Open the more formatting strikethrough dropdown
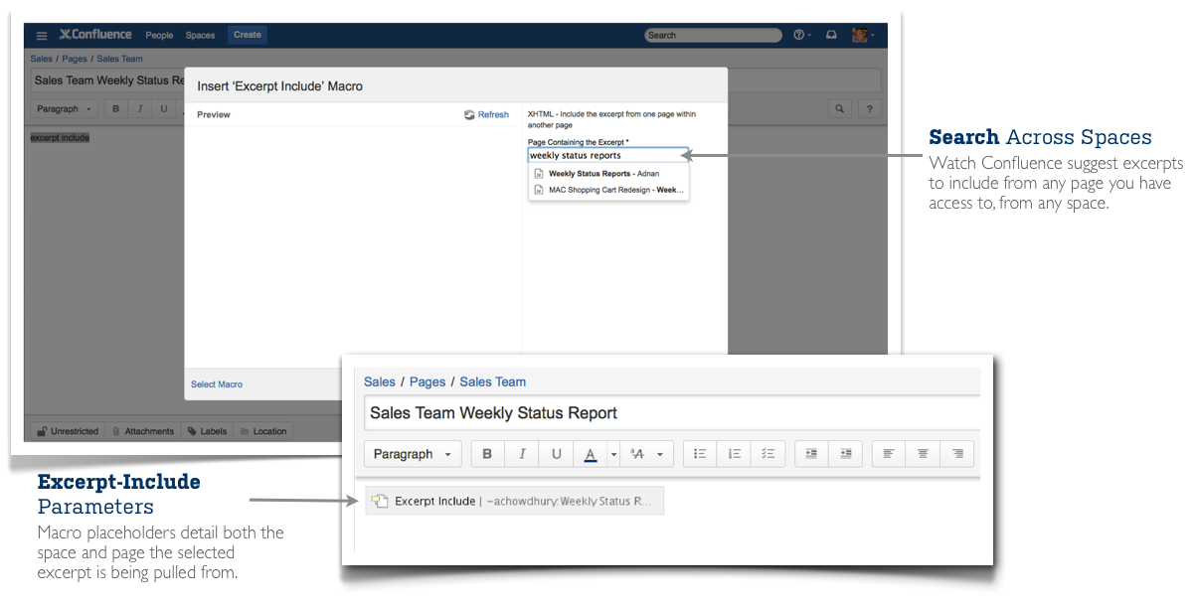 pyautogui.click(x=648, y=454)
